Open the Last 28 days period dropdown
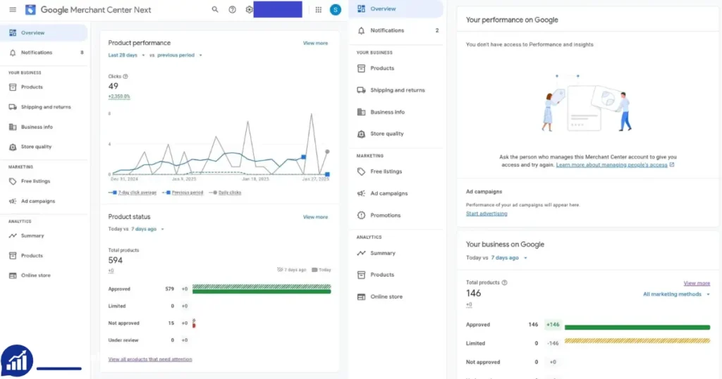Image resolution: width=722 pixels, height=379 pixels. click(x=127, y=55)
